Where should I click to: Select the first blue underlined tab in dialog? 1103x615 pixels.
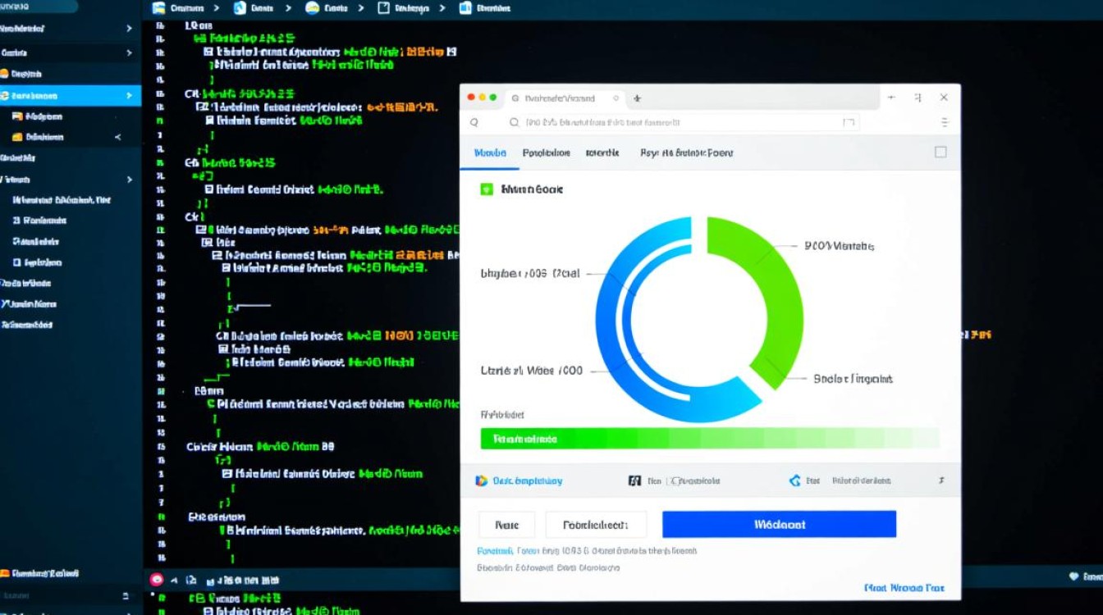490,153
